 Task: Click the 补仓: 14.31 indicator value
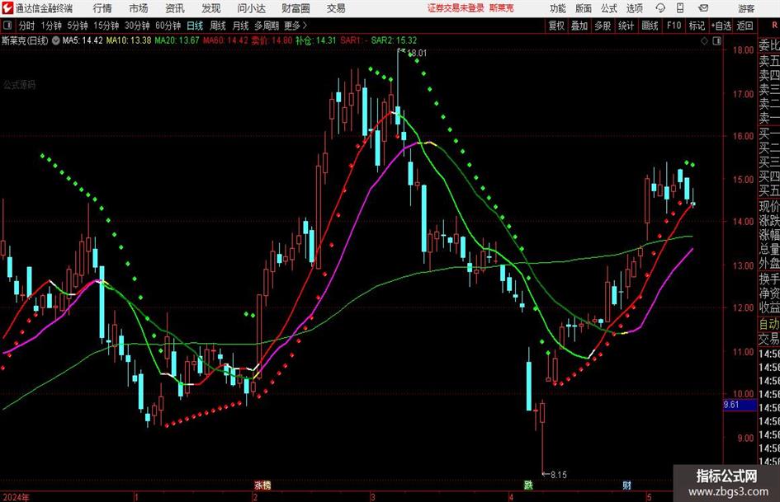pyautogui.click(x=316, y=40)
